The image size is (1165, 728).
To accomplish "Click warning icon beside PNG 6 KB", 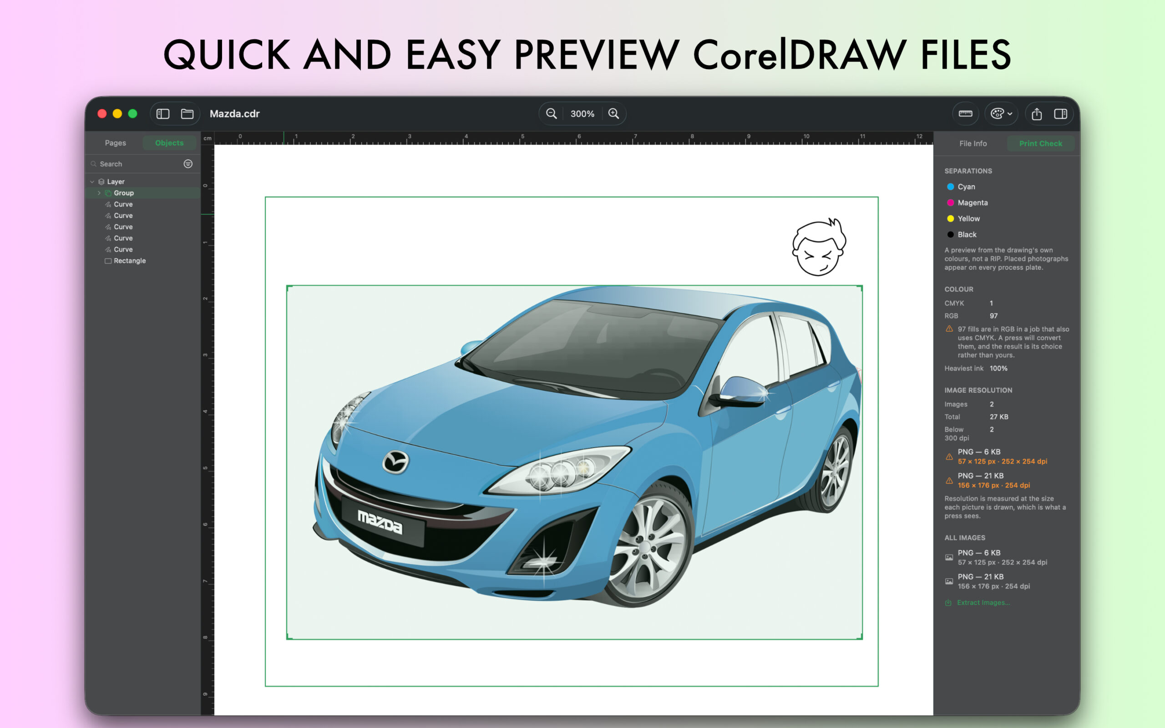I will [949, 457].
